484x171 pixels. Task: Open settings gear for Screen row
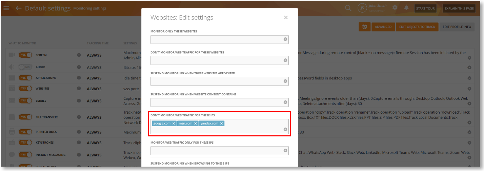click(469, 58)
